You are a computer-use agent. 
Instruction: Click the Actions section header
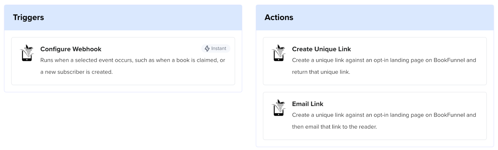279,17
